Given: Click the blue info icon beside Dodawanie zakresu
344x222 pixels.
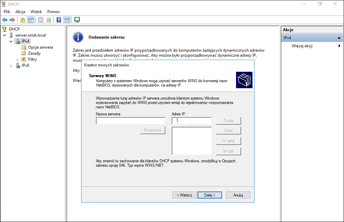Looking at the screenshot, I should tap(78, 37).
